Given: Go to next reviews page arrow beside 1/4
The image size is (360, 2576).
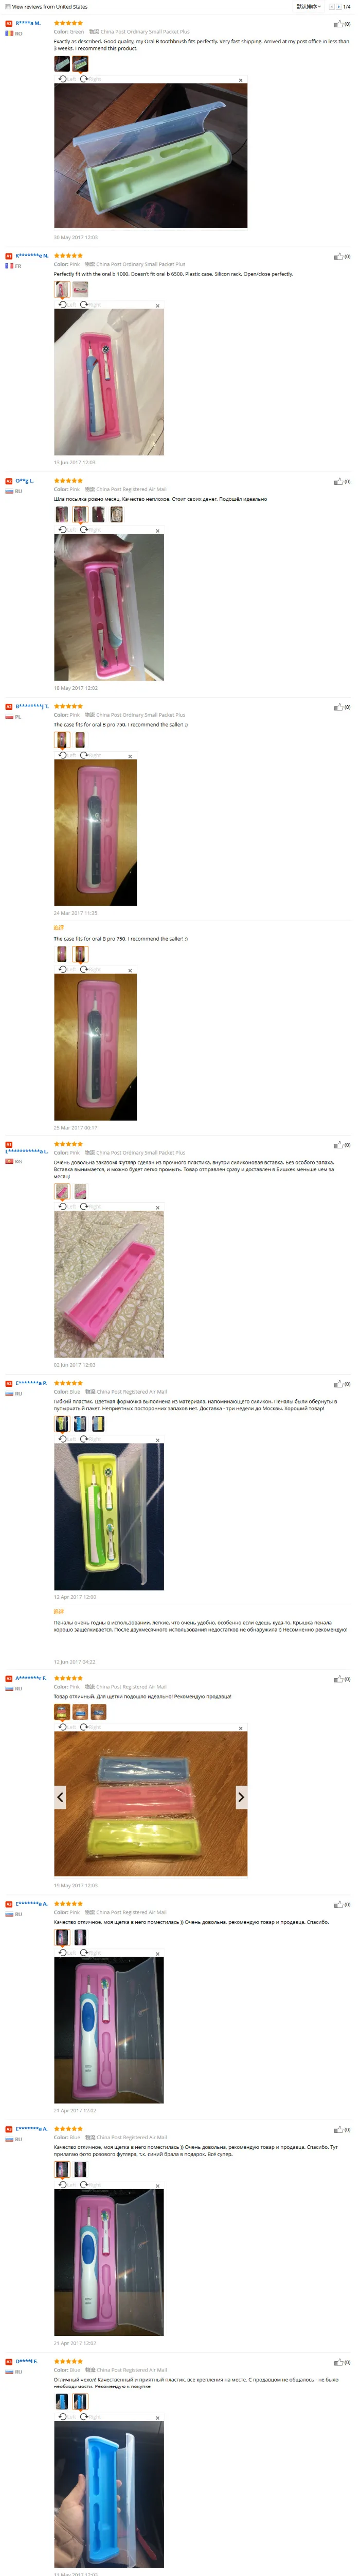Looking at the screenshot, I should point(338,7).
